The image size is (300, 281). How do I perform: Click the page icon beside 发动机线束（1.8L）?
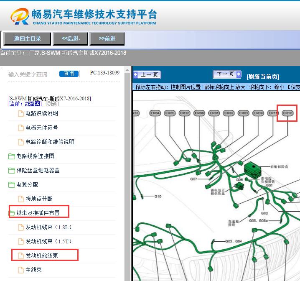20,227
